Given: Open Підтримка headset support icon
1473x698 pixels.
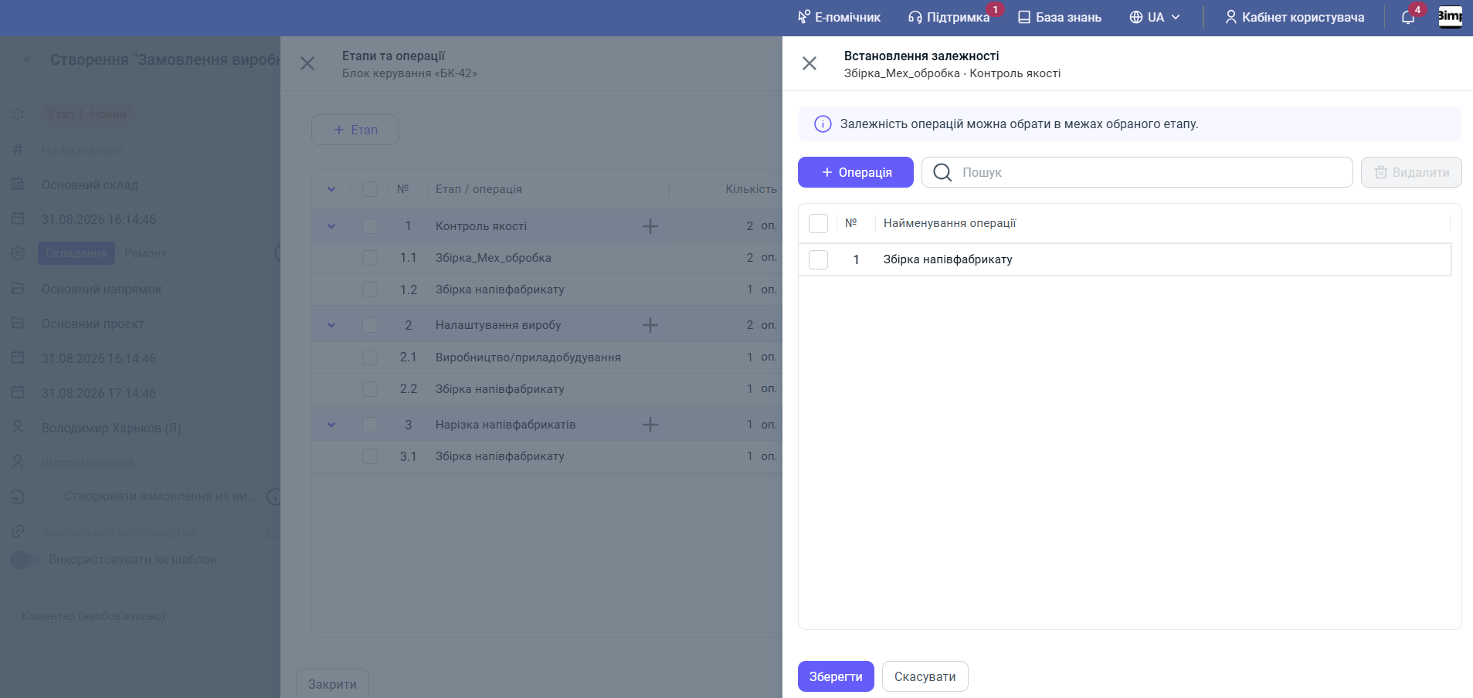Looking at the screenshot, I should tap(915, 17).
